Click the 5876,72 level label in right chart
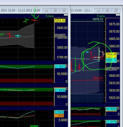Screen dimensions: 123x127 pyautogui.click(x=98, y=19)
